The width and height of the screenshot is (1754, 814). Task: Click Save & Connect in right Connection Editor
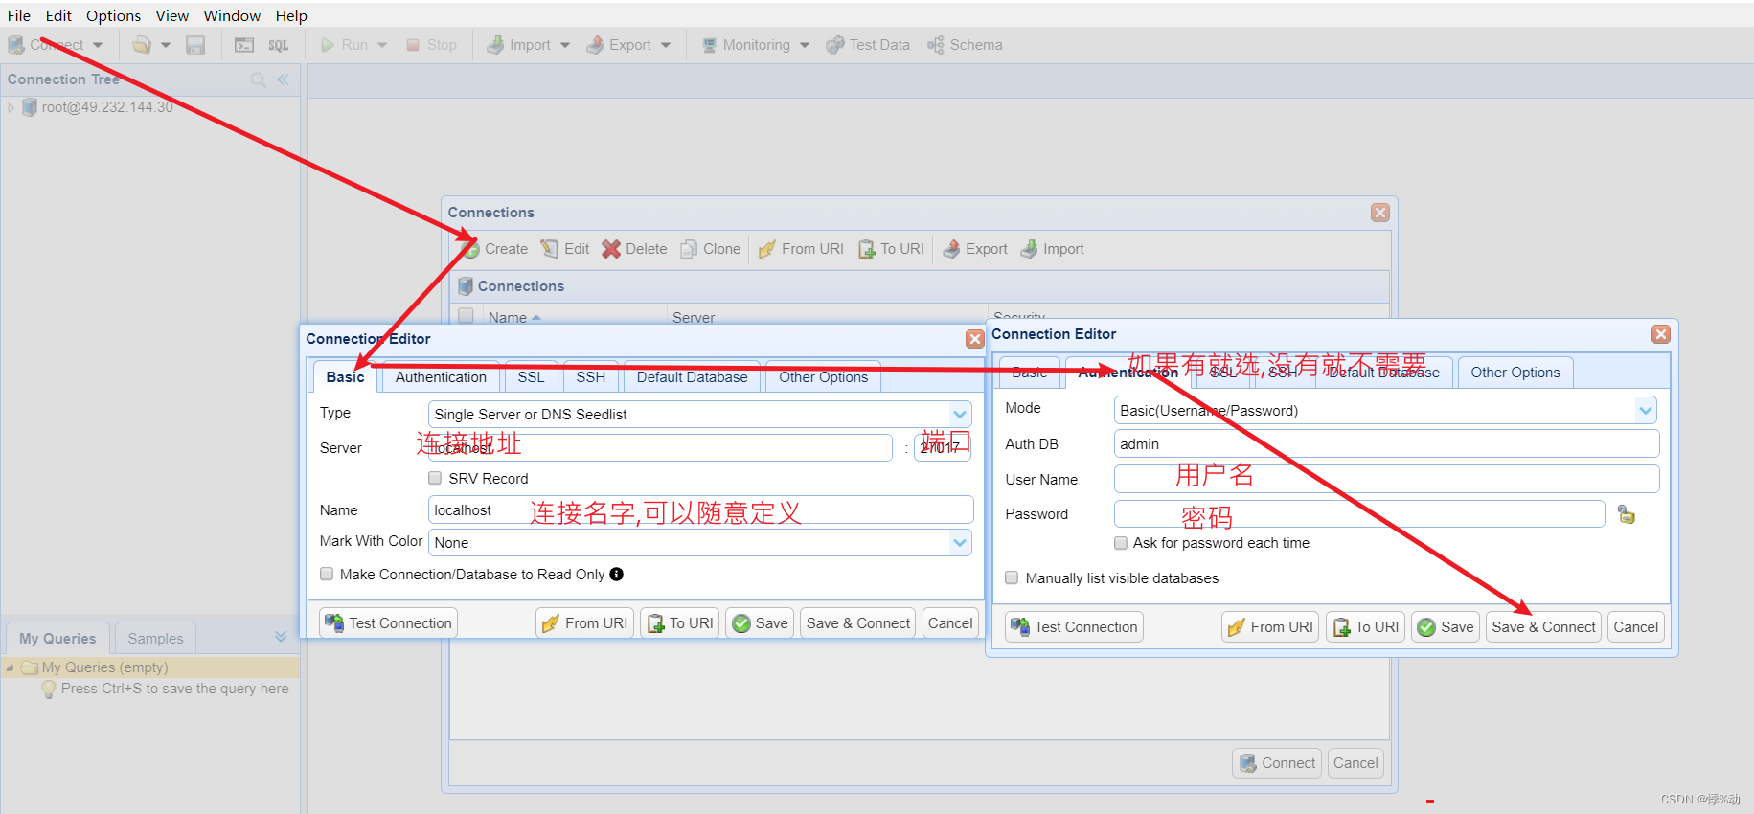point(1543,627)
